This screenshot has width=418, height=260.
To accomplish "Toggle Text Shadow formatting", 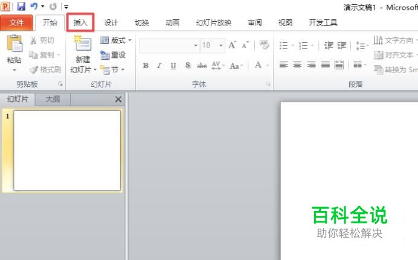I will (188, 66).
